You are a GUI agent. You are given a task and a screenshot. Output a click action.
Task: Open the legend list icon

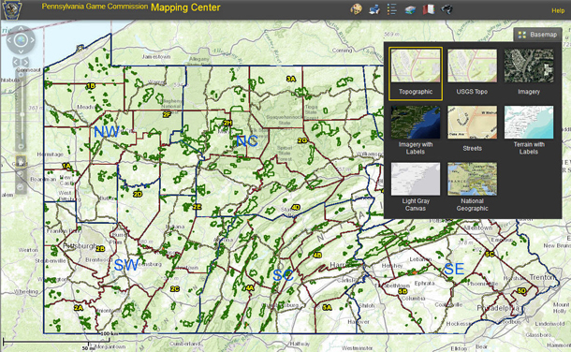[392, 9]
